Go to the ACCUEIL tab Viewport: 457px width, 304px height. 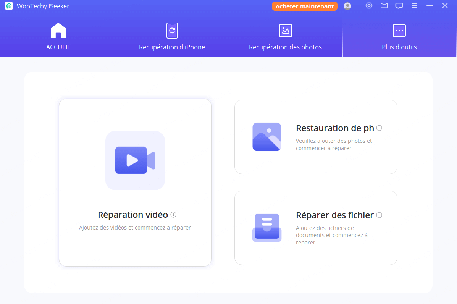[x=58, y=37]
